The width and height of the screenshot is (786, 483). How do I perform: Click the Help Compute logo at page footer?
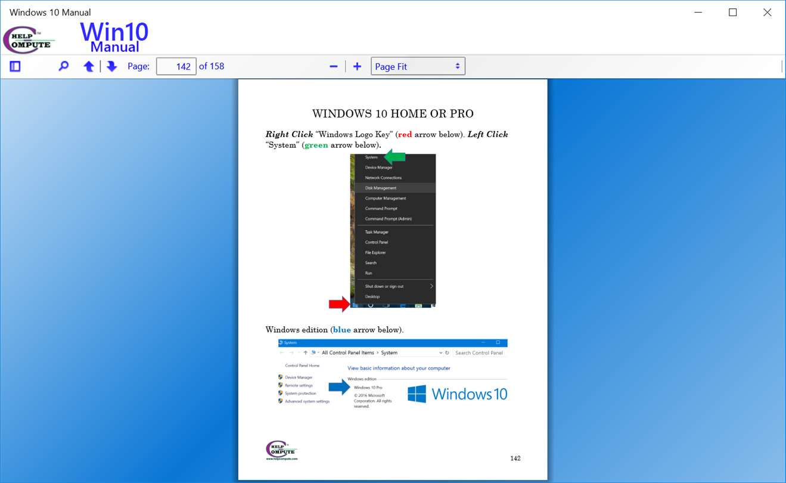point(281,450)
